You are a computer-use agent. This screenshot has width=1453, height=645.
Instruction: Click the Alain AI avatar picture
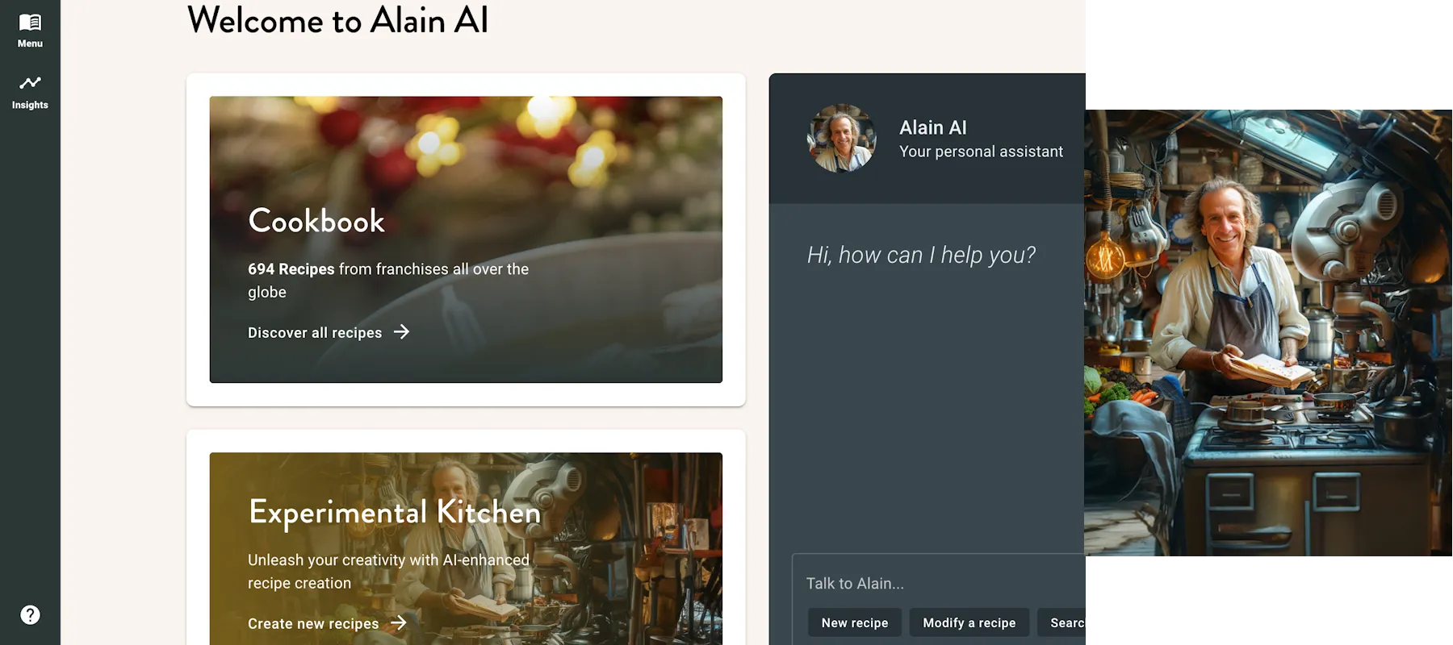point(842,139)
